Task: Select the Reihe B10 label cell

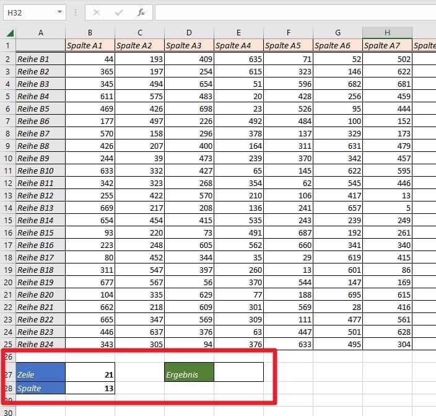Action: coord(41,170)
